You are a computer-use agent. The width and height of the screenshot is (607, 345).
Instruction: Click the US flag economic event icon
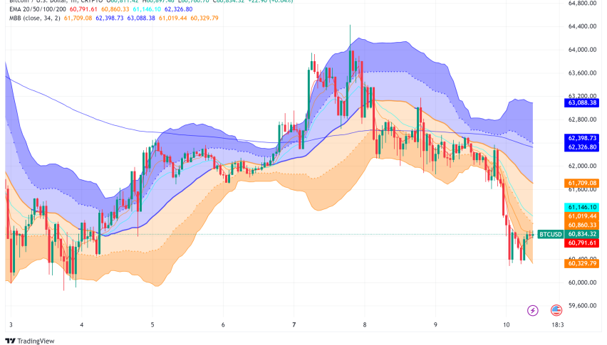[556, 310]
